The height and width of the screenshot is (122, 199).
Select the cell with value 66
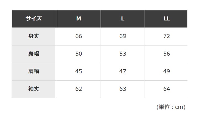click(x=79, y=36)
